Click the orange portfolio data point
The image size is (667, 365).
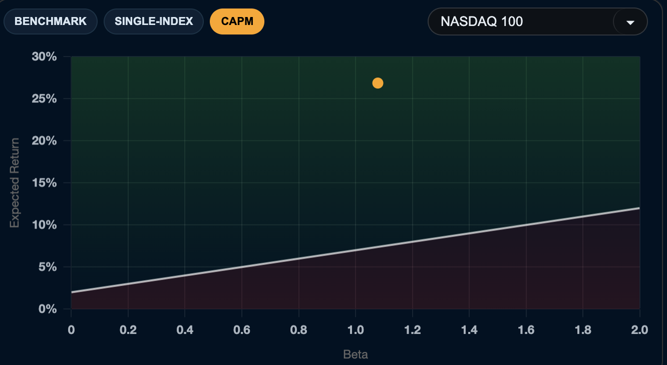coord(378,83)
